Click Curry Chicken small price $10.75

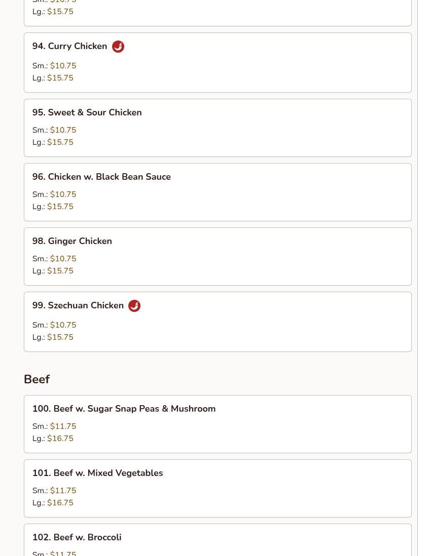[x=63, y=66]
